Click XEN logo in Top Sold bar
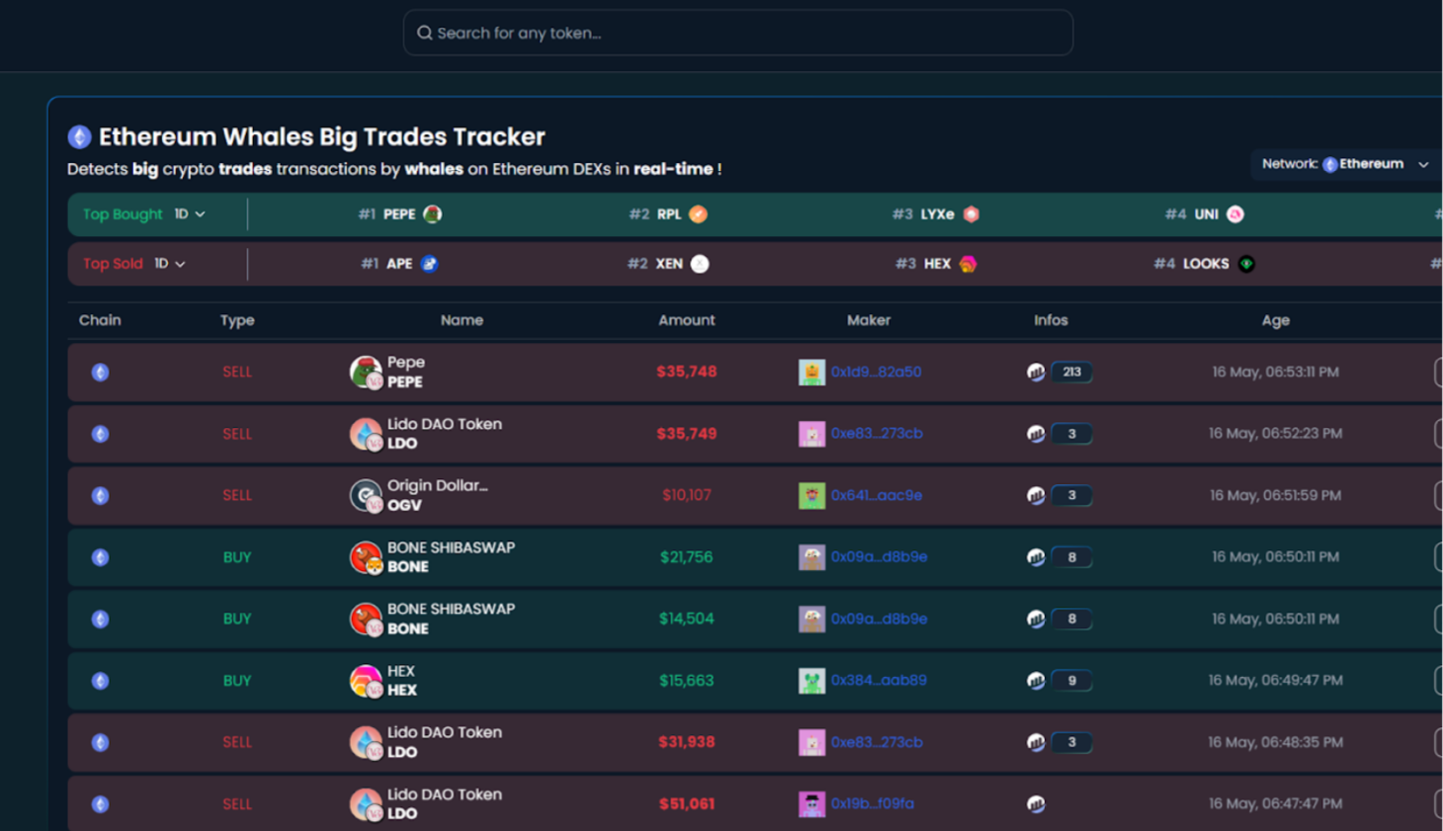 (700, 264)
